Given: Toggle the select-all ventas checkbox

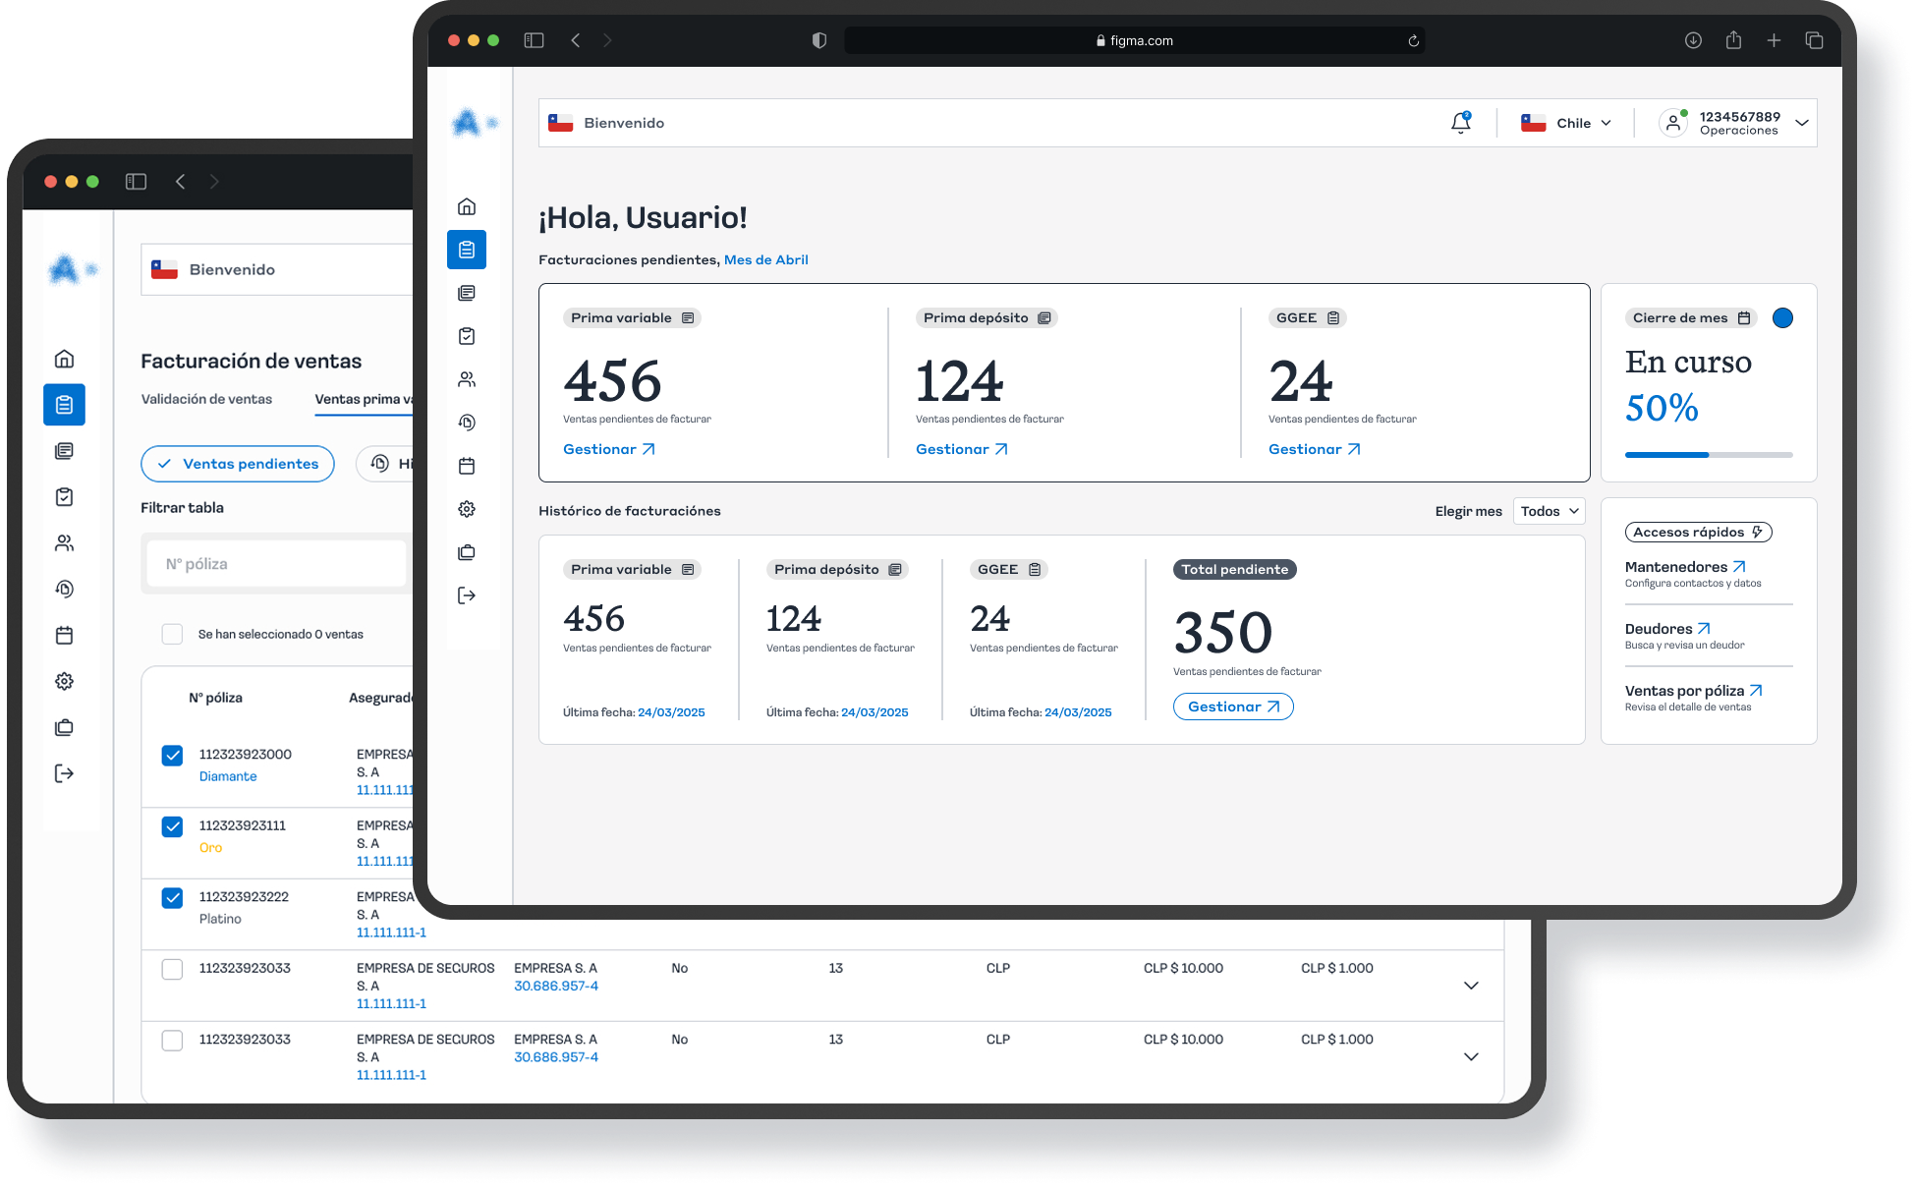Looking at the screenshot, I should pyautogui.click(x=172, y=634).
